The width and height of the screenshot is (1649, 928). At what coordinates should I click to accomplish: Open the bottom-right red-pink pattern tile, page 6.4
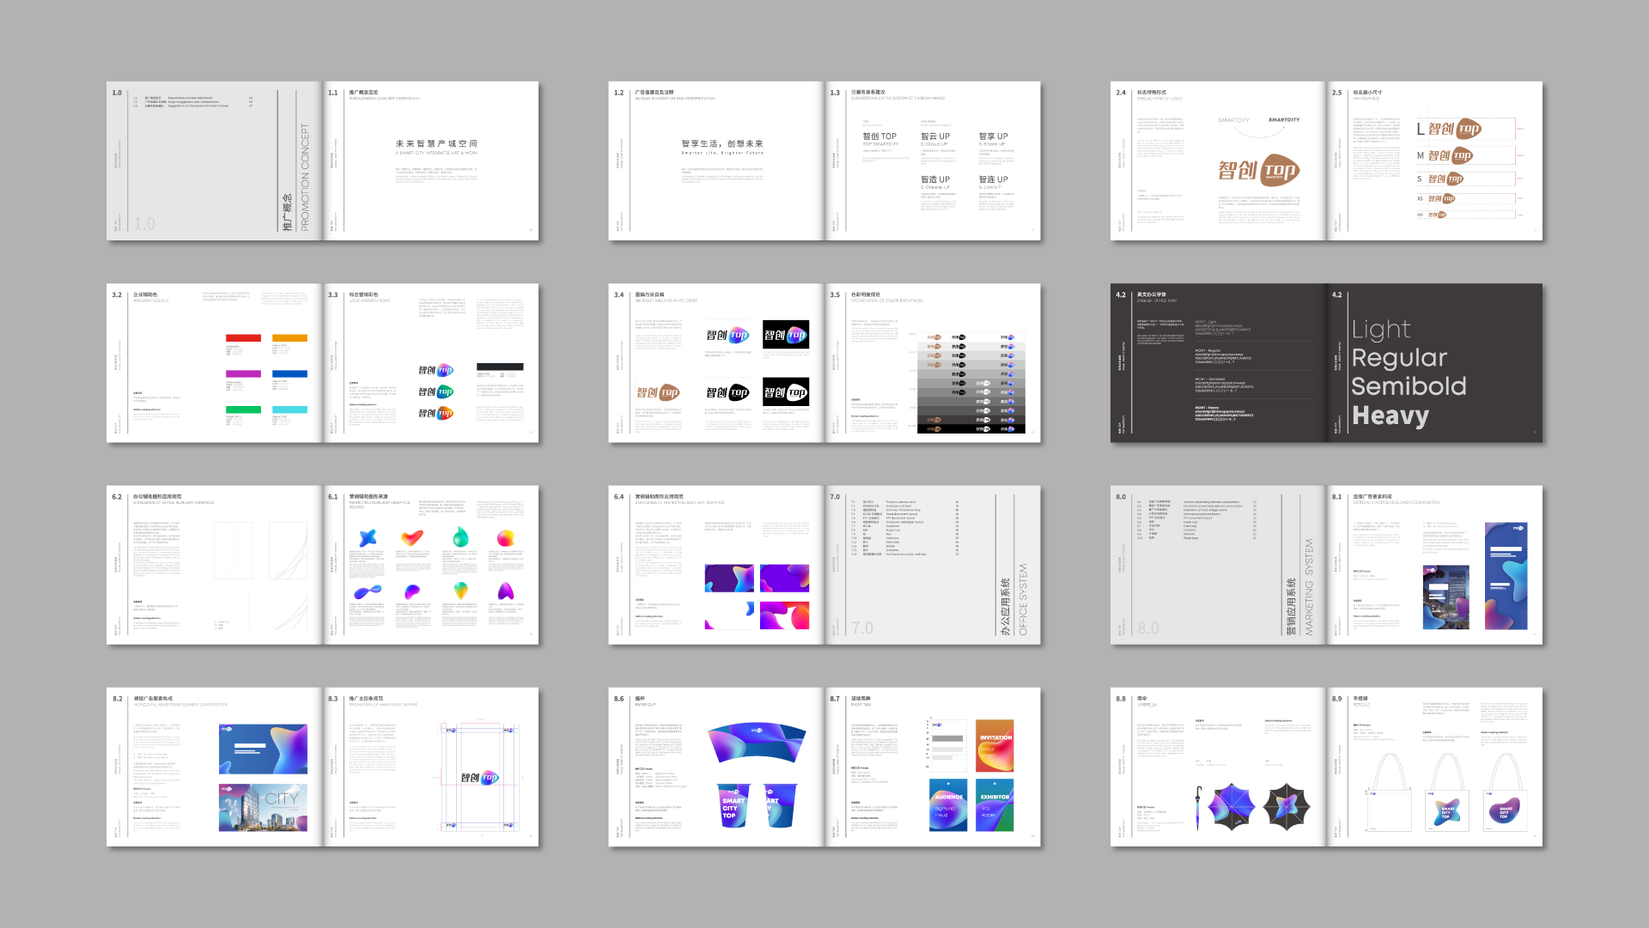785,615
